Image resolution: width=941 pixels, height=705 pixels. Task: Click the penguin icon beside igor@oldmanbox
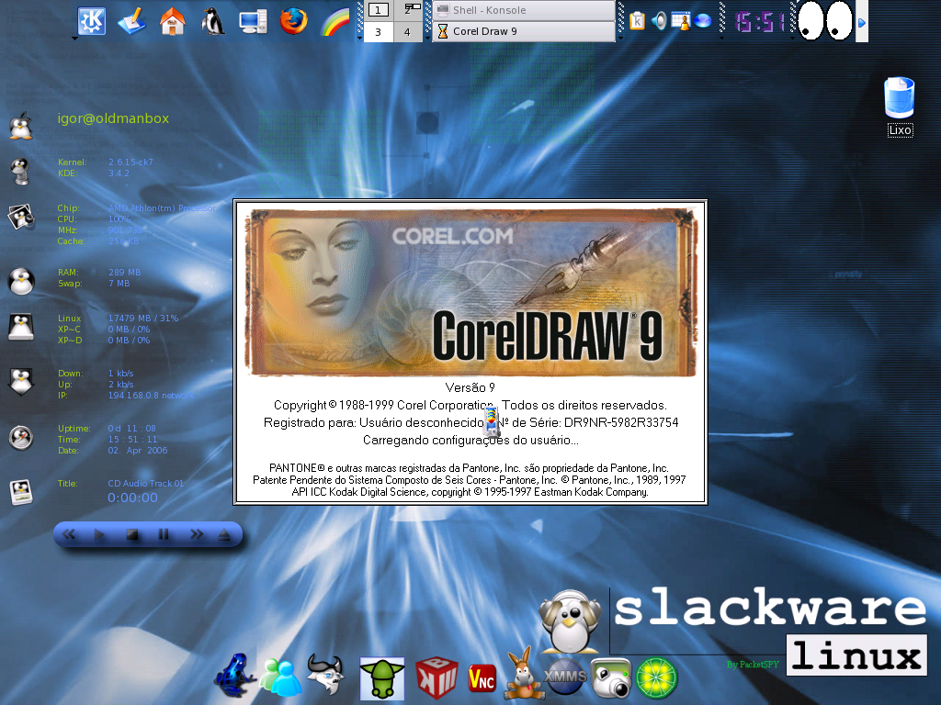click(x=21, y=126)
